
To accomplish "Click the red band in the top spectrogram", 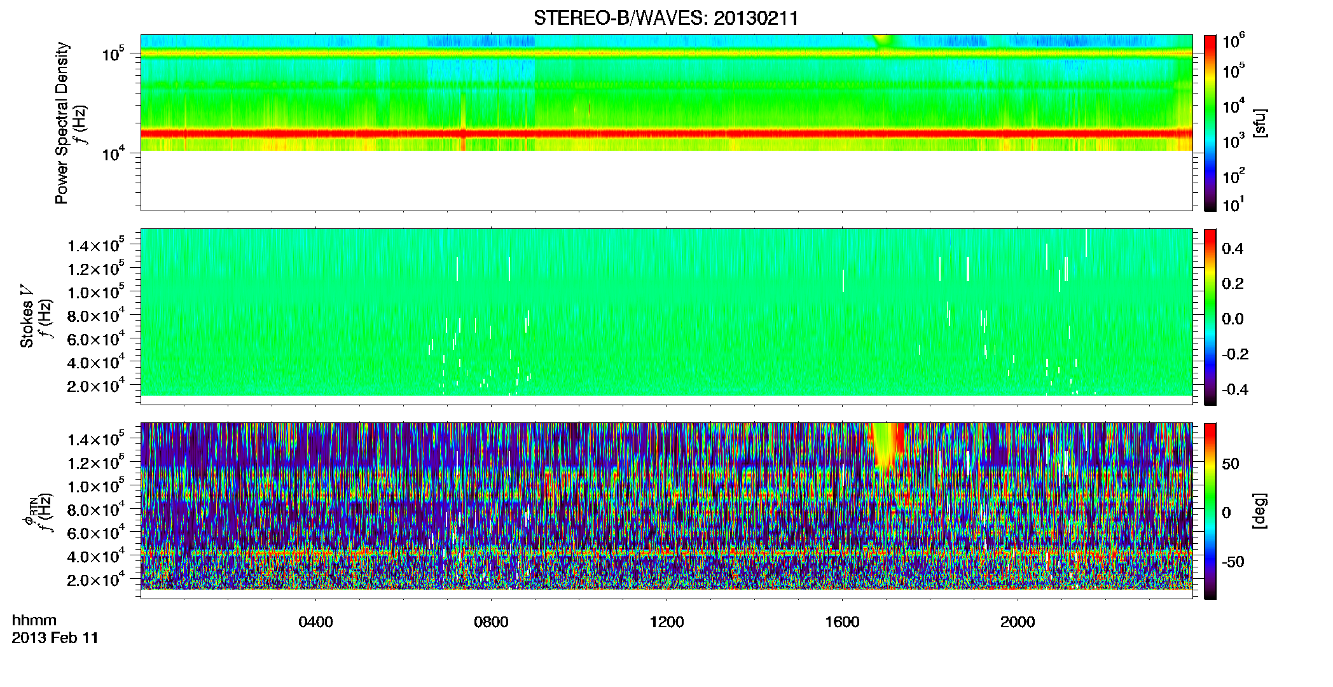I will [666, 134].
